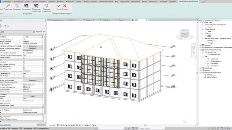
Task: Toggle the Показать границу обрезки checkbox
Action: (24, 64)
